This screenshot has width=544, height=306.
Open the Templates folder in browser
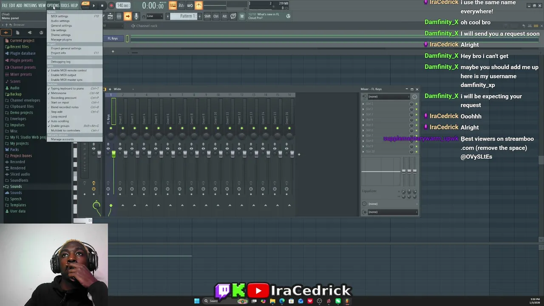tap(18, 205)
